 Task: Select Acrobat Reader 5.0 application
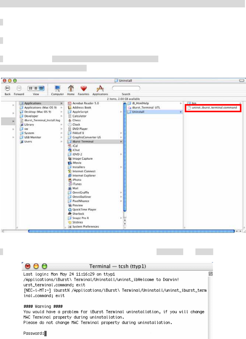pos(95,103)
